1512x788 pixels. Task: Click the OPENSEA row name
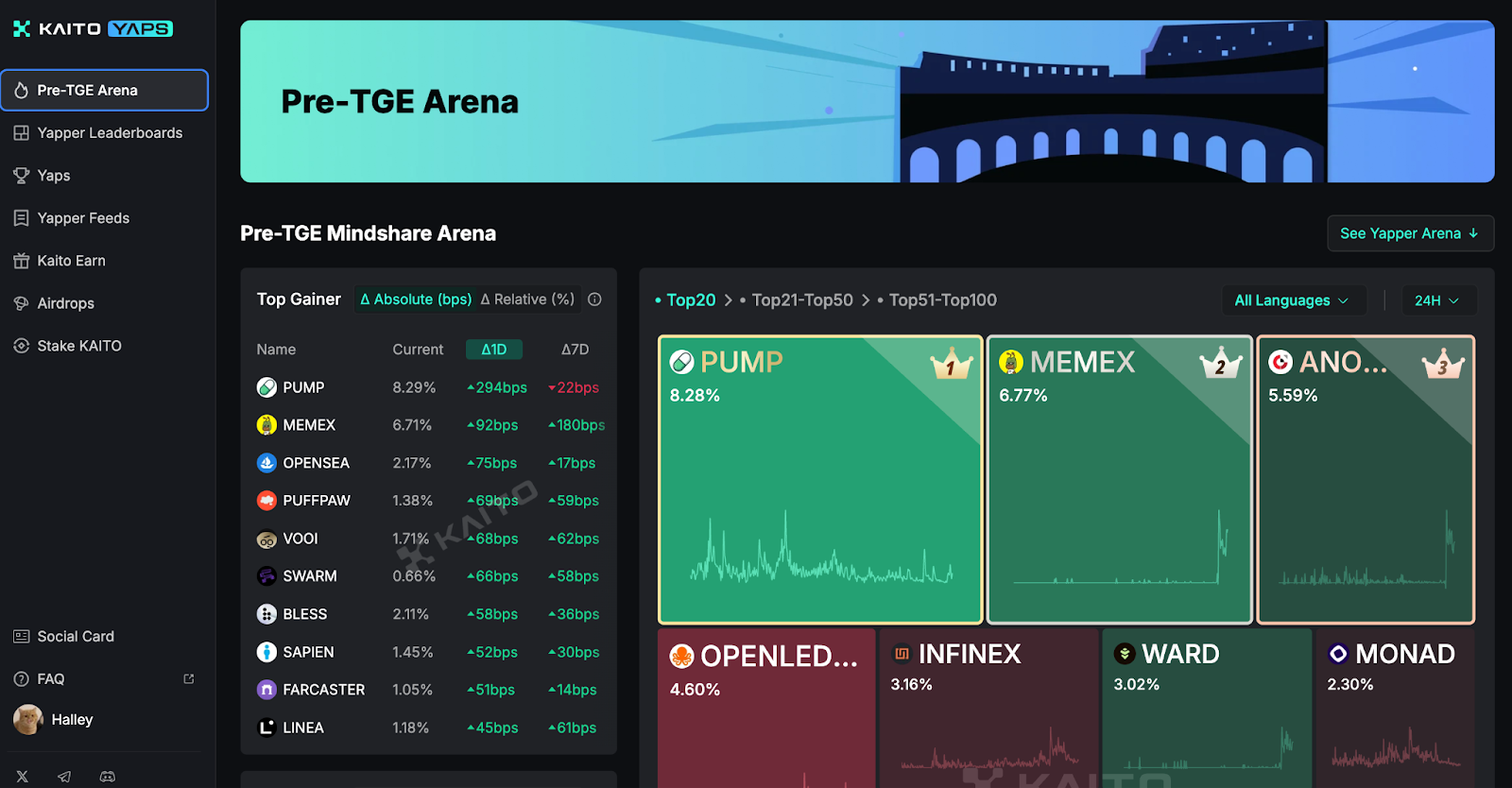[x=316, y=463]
